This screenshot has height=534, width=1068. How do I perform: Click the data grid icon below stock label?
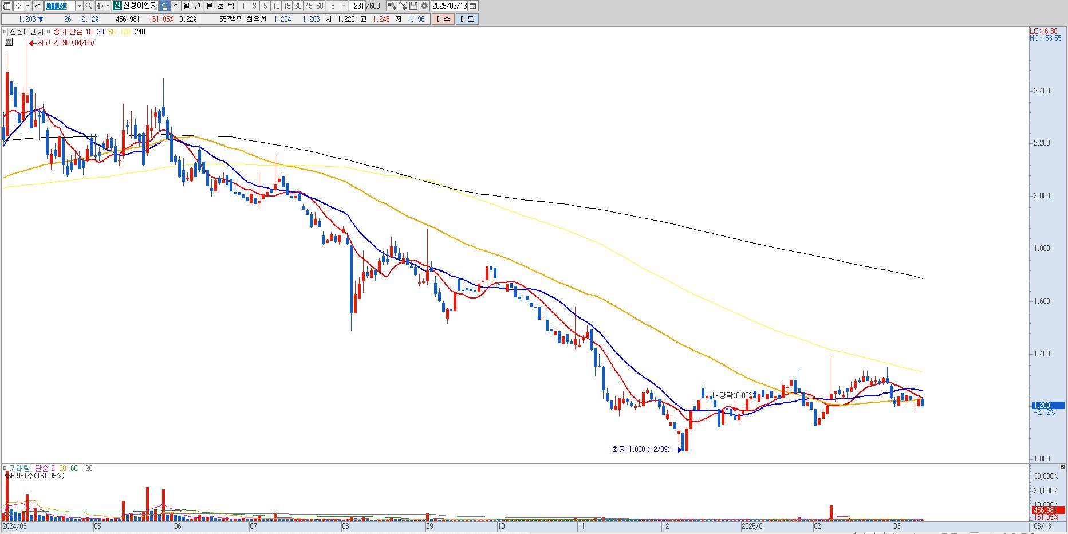tap(8, 42)
